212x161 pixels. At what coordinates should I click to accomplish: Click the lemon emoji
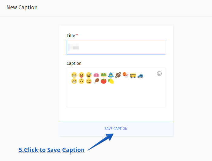111,81
